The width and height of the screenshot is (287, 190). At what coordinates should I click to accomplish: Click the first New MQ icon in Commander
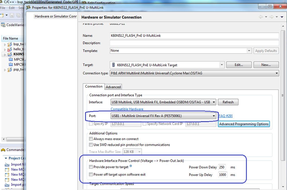coord(7,170)
